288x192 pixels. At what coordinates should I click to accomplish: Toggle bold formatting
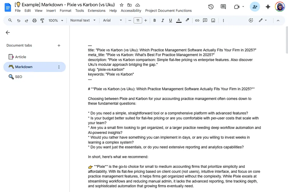point(155,20)
